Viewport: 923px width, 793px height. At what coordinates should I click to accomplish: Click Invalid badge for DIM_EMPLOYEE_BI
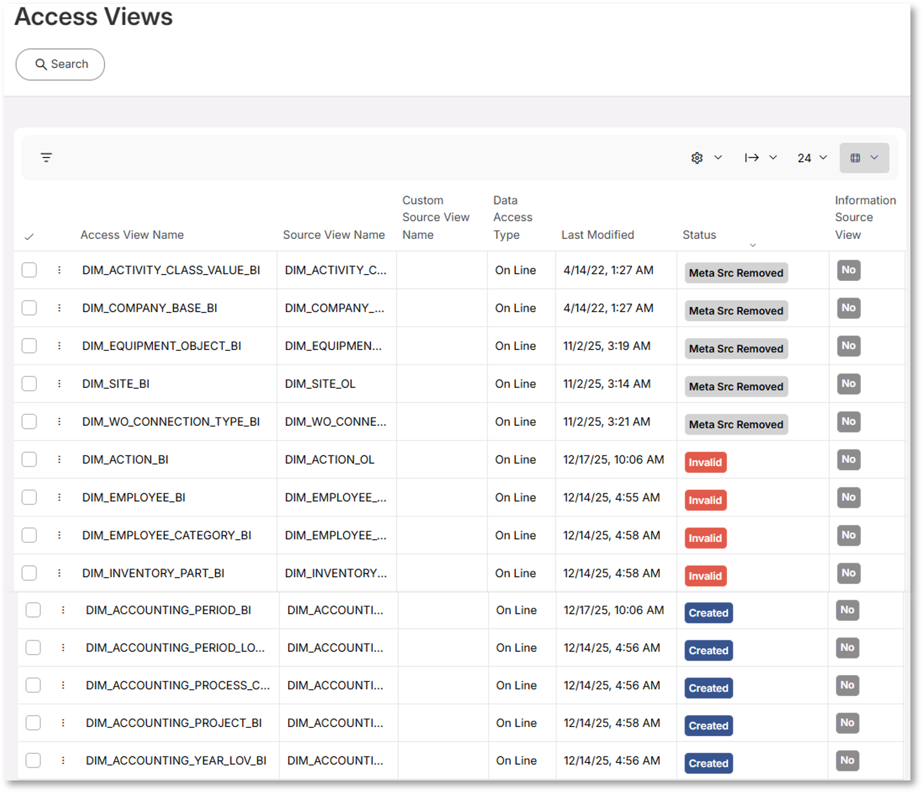[705, 500]
